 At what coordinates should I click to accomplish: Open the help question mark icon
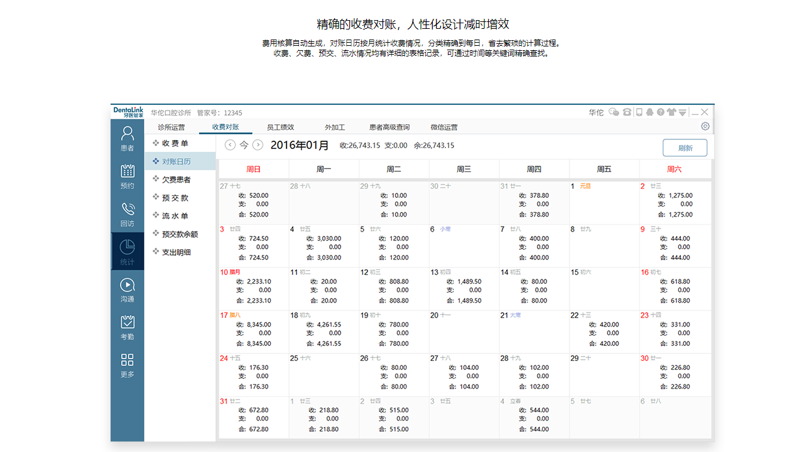(x=661, y=112)
